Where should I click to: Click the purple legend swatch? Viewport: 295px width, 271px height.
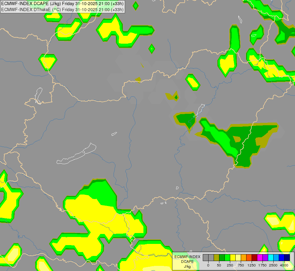[265, 257]
